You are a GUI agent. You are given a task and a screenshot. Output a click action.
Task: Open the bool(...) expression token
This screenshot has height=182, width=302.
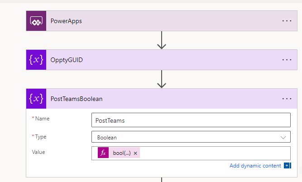(x=121, y=153)
